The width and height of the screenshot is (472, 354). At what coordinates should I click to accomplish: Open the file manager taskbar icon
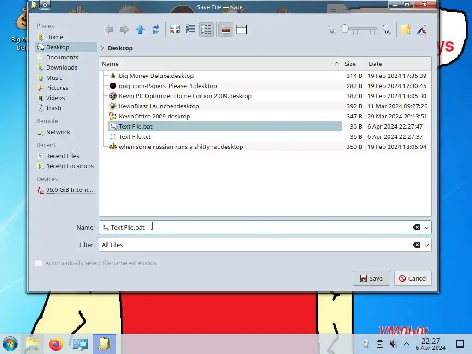[32, 344]
